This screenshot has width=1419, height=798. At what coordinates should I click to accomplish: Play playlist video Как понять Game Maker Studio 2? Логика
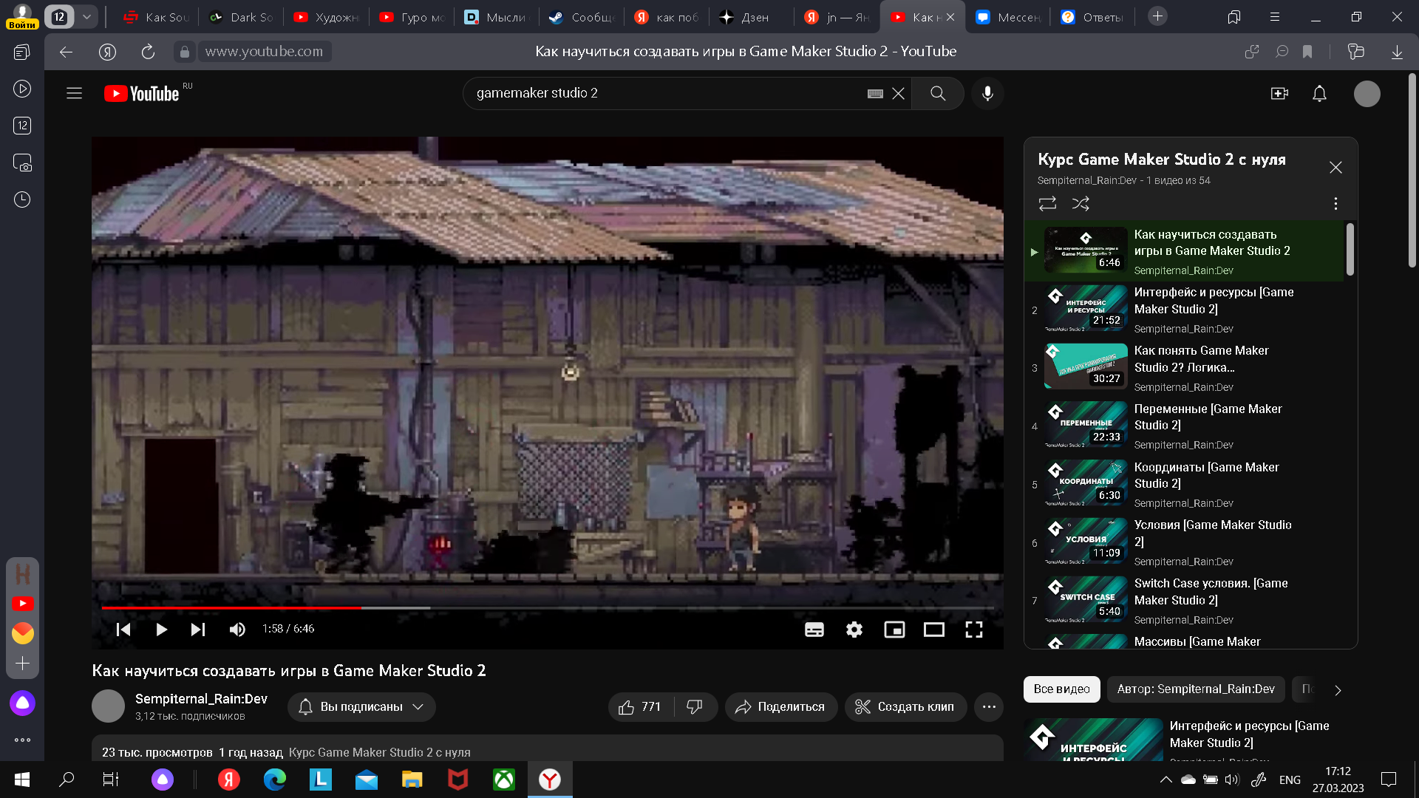click(1183, 368)
